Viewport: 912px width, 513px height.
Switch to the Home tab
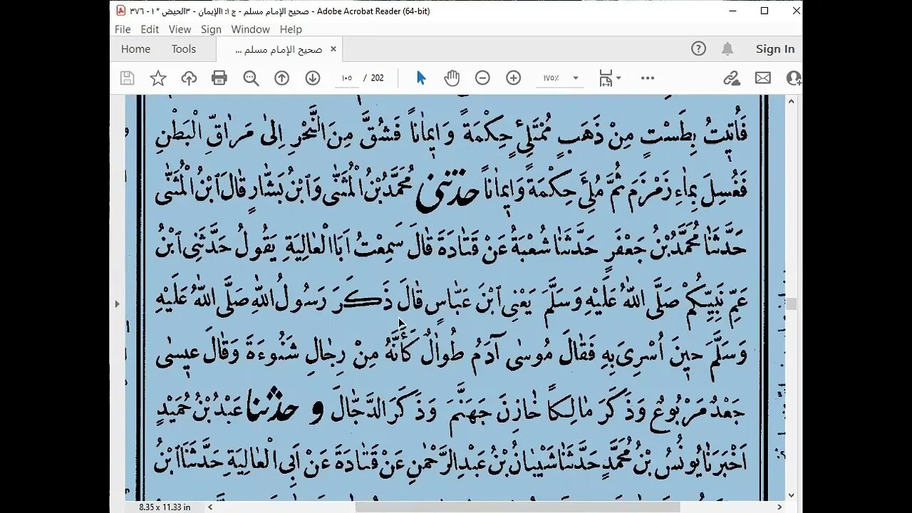[135, 49]
